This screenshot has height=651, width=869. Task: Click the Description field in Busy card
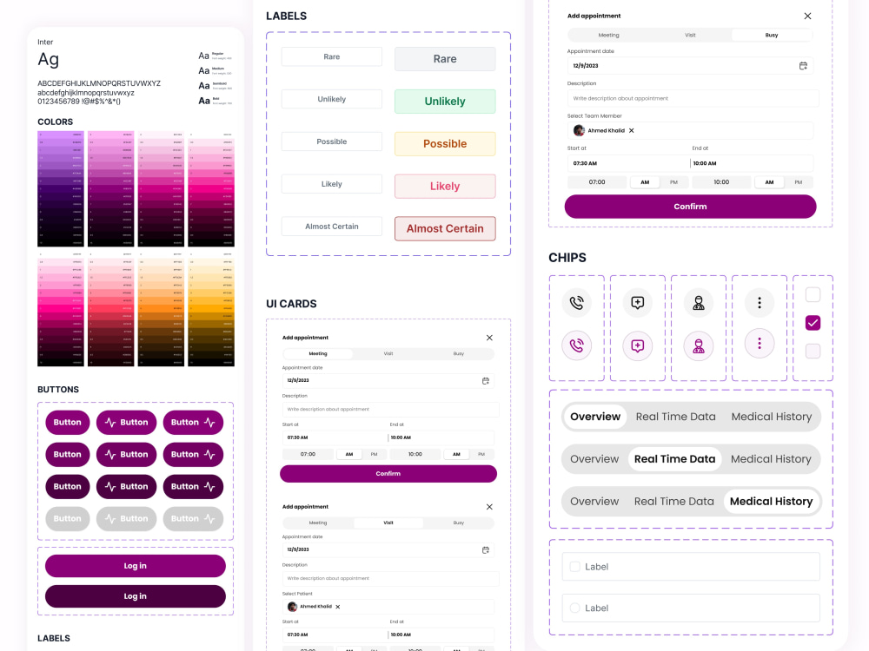[x=693, y=99]
